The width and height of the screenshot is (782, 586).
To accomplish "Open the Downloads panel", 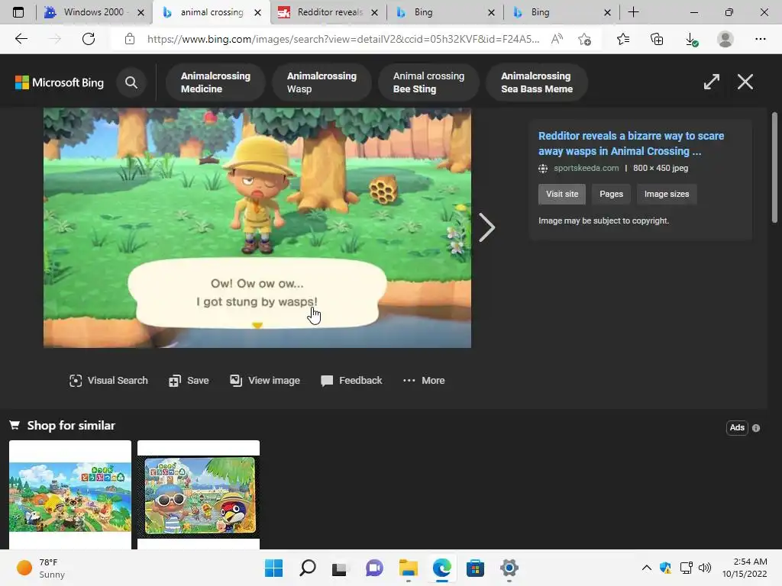I will pyautogui.click(x=691, y=40).
